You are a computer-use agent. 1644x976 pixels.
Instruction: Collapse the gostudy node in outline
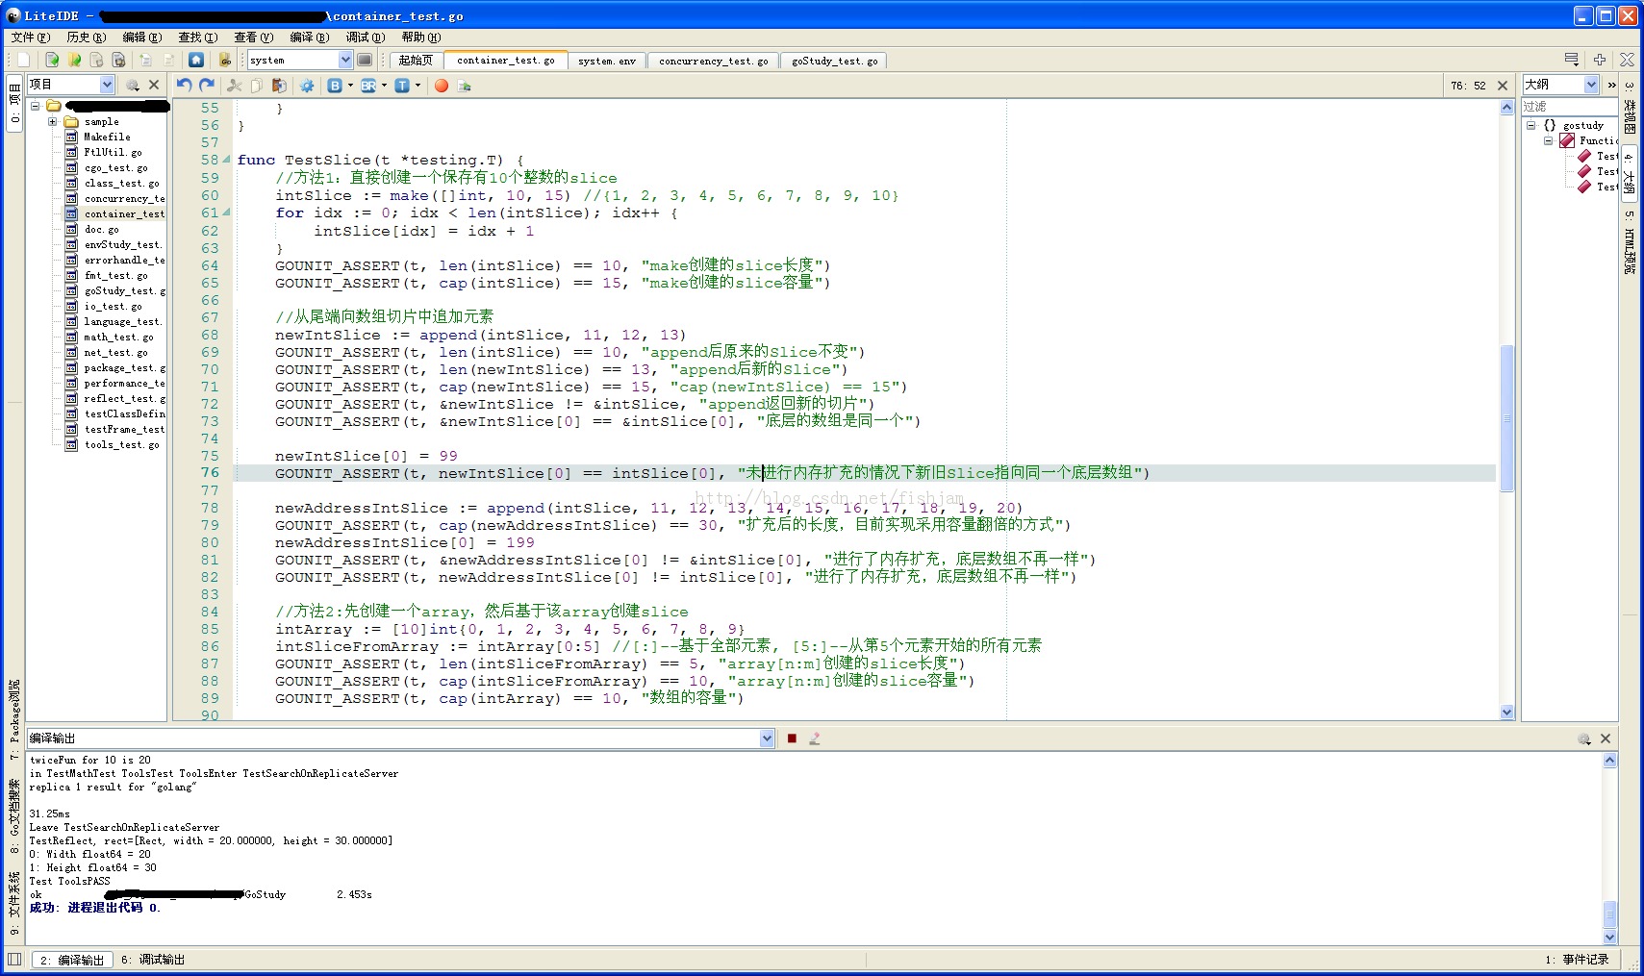(1530, 125)
